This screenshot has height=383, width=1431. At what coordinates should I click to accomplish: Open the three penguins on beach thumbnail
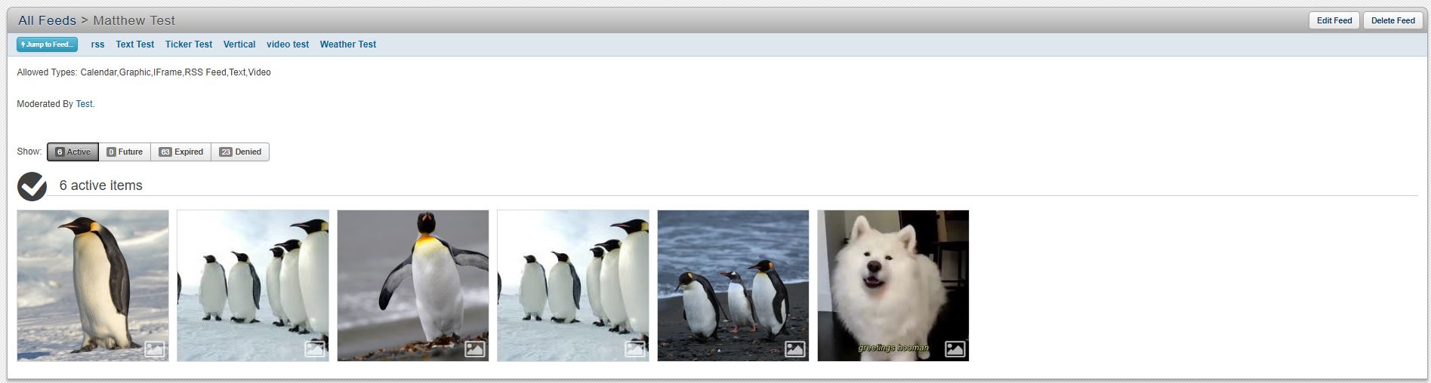point(733,286)
